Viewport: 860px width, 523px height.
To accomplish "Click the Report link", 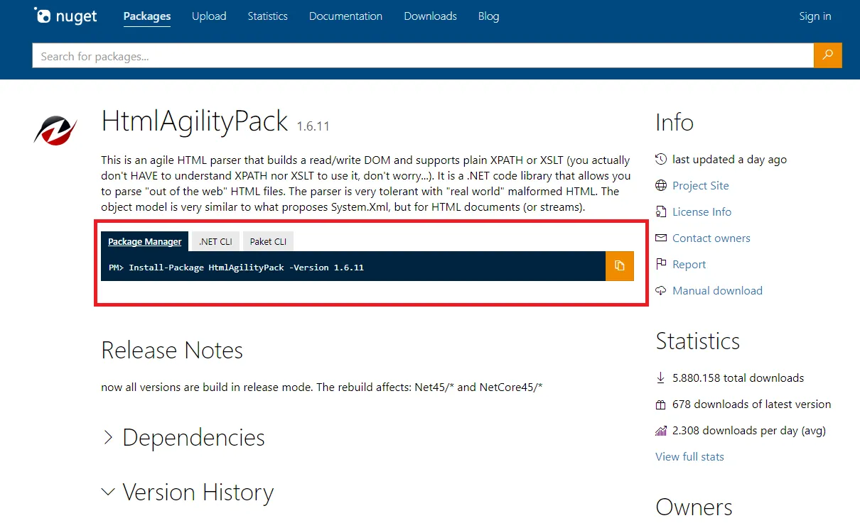I will click(689, 265).
